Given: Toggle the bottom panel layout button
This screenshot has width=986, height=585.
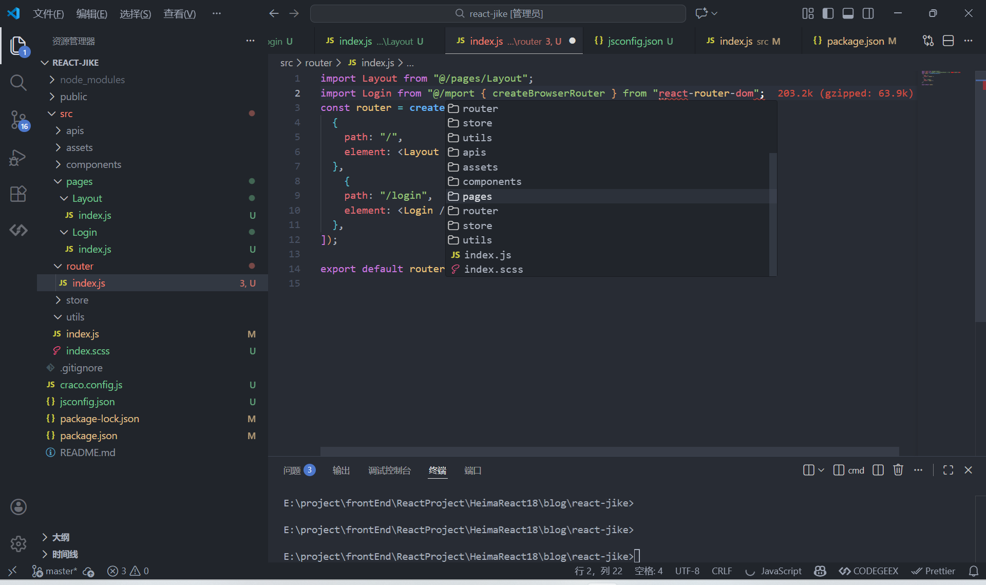Looking at the screenshot, I should [848, 13].
